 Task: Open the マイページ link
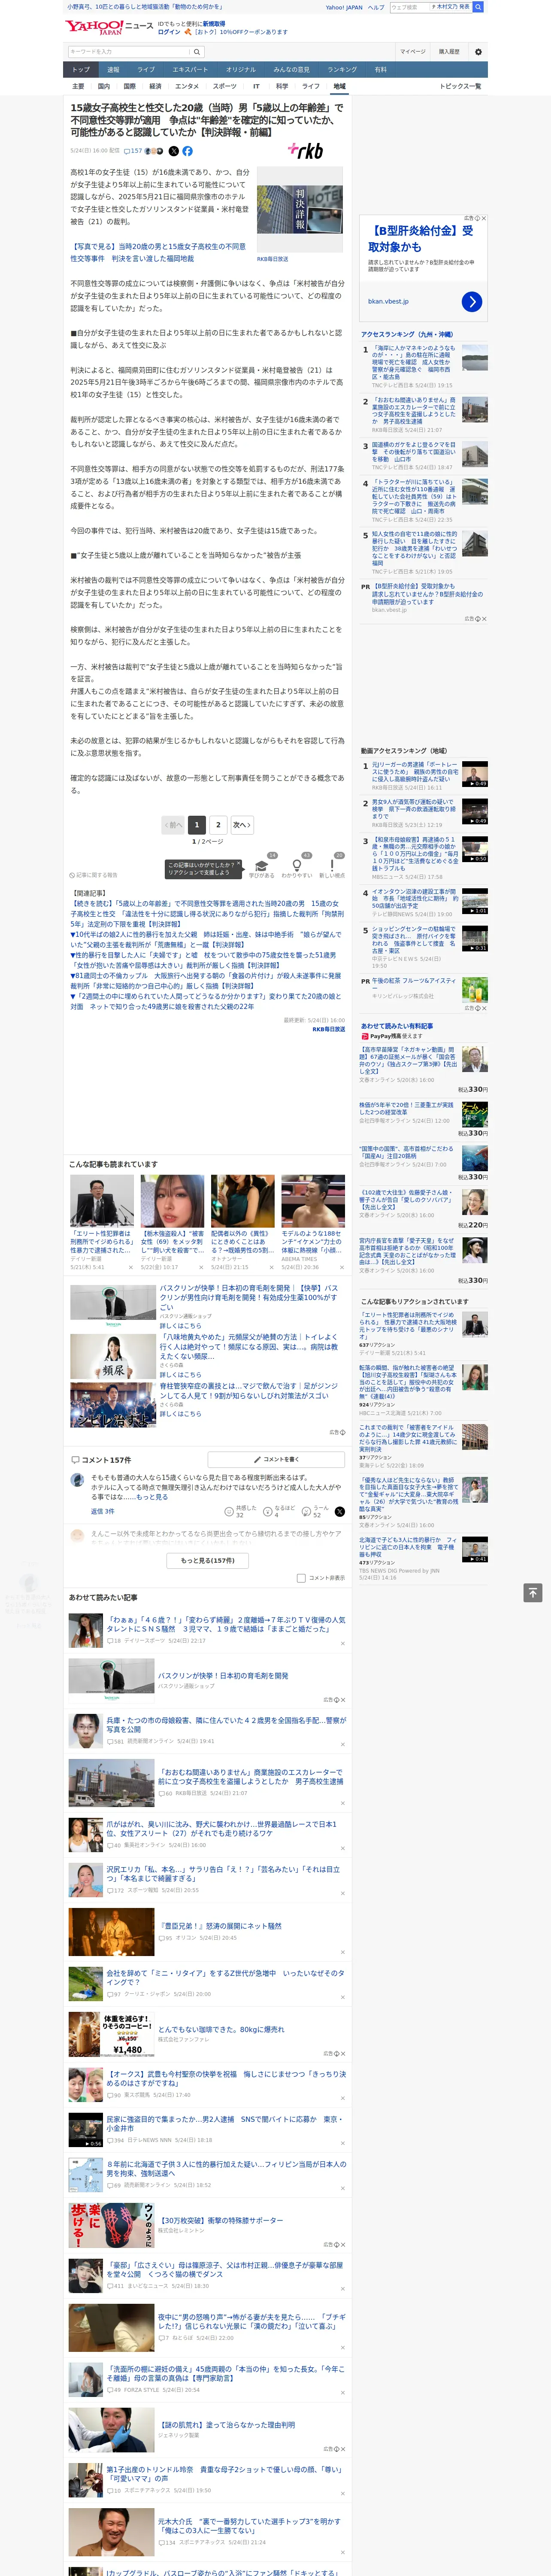413,52
